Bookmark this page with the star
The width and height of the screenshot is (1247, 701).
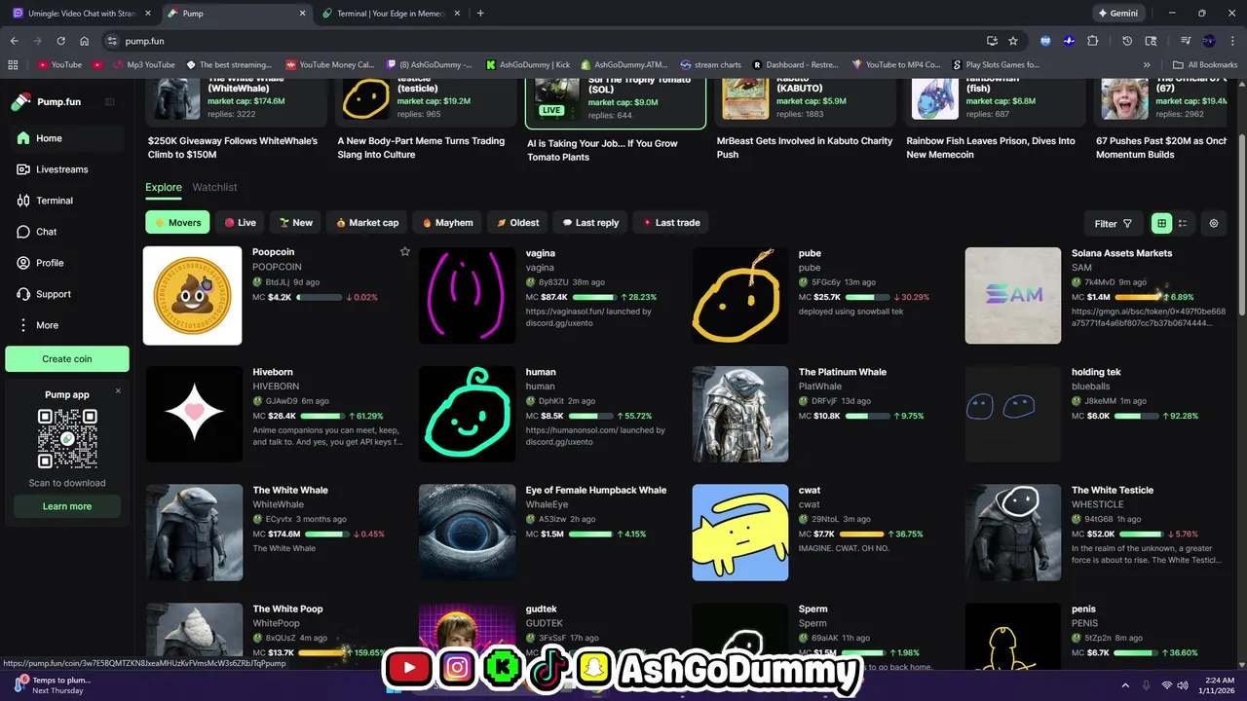[x=1013, y=41]
